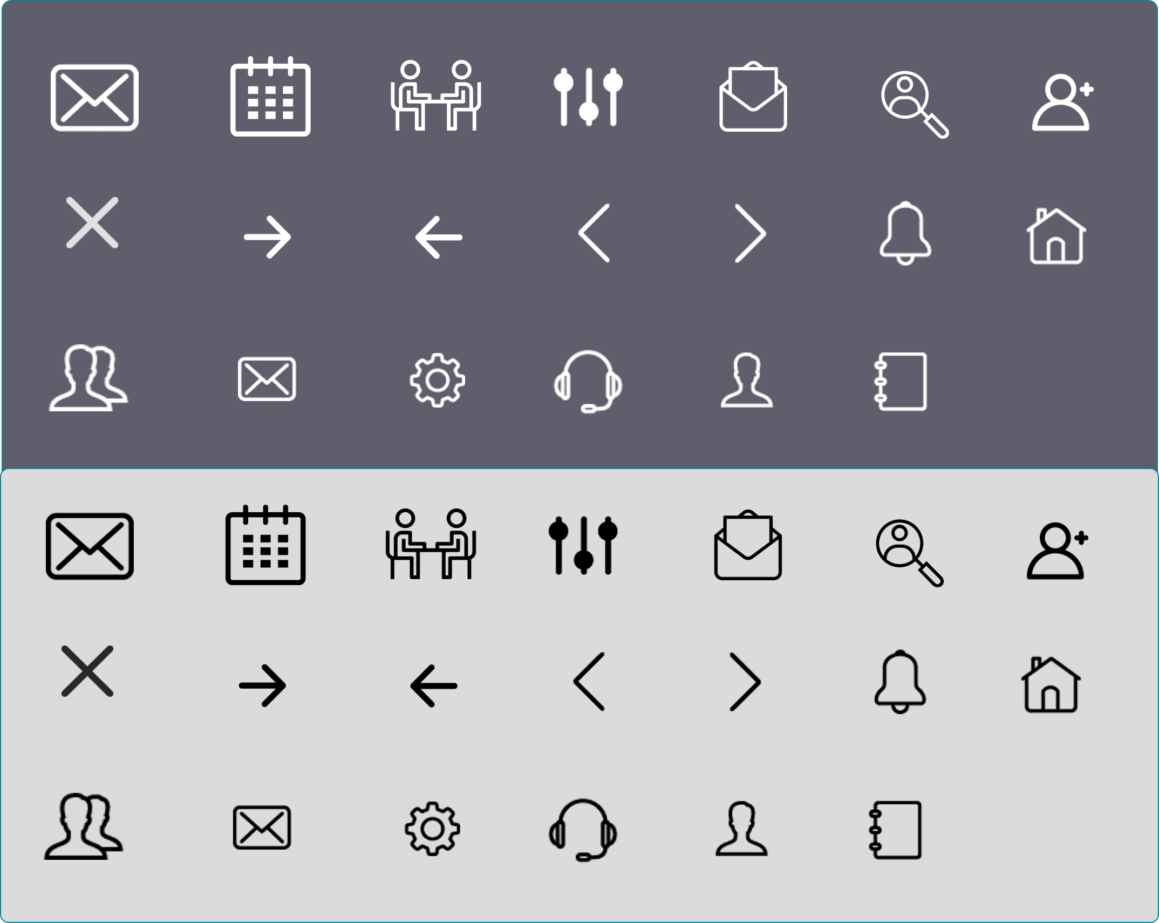Click the white gear settings icon
The height and width of the screenshot is (923, 1159).
[x=437, y=381]
